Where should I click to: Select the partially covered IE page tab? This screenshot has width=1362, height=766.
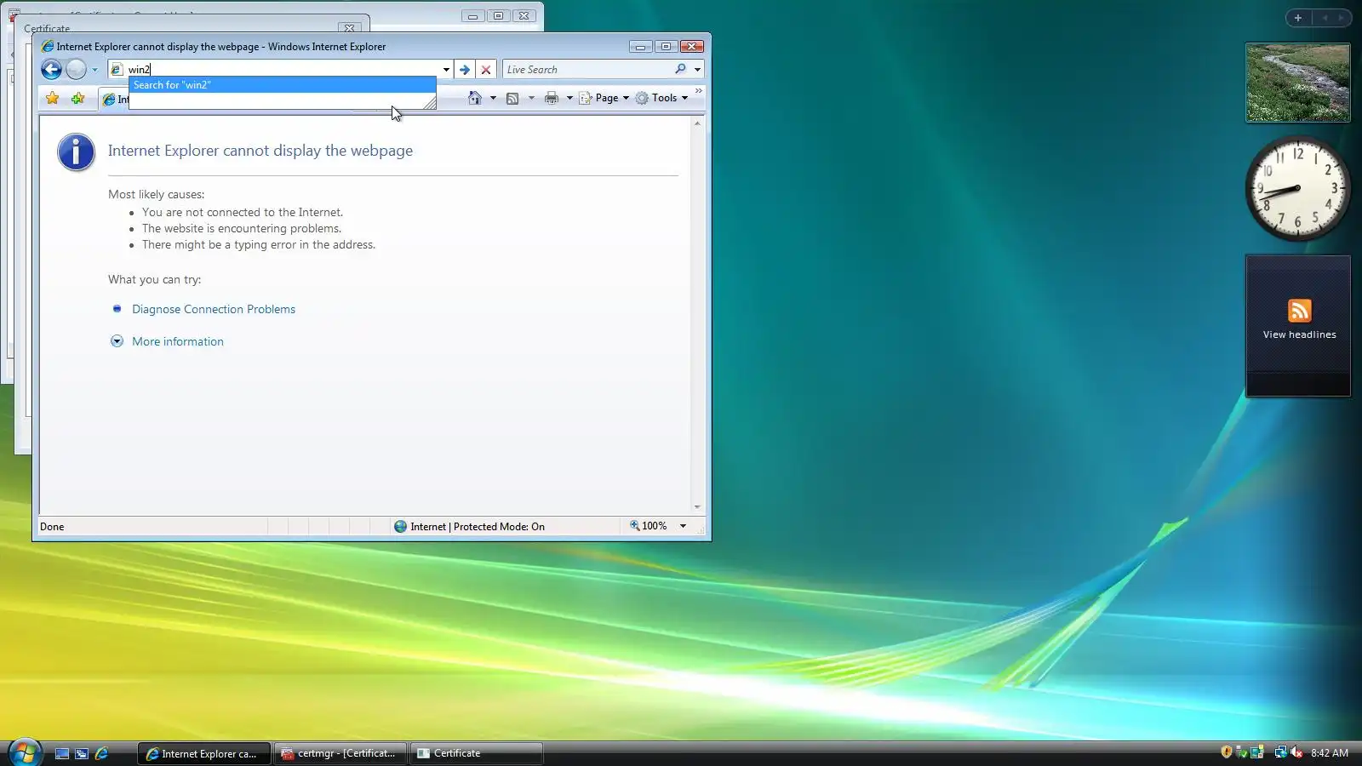click(x=114, y=100)
